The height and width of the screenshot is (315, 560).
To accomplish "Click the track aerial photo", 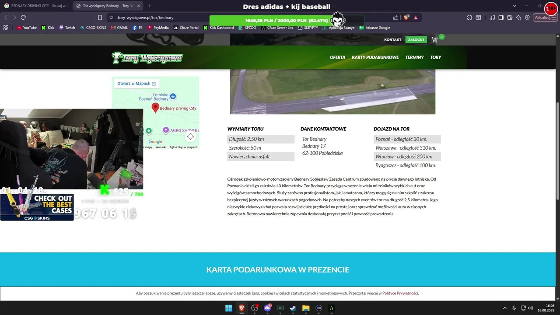I will tap(332, 91).
